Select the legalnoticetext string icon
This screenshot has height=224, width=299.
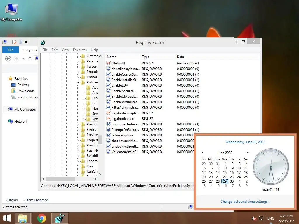(109, 118)
